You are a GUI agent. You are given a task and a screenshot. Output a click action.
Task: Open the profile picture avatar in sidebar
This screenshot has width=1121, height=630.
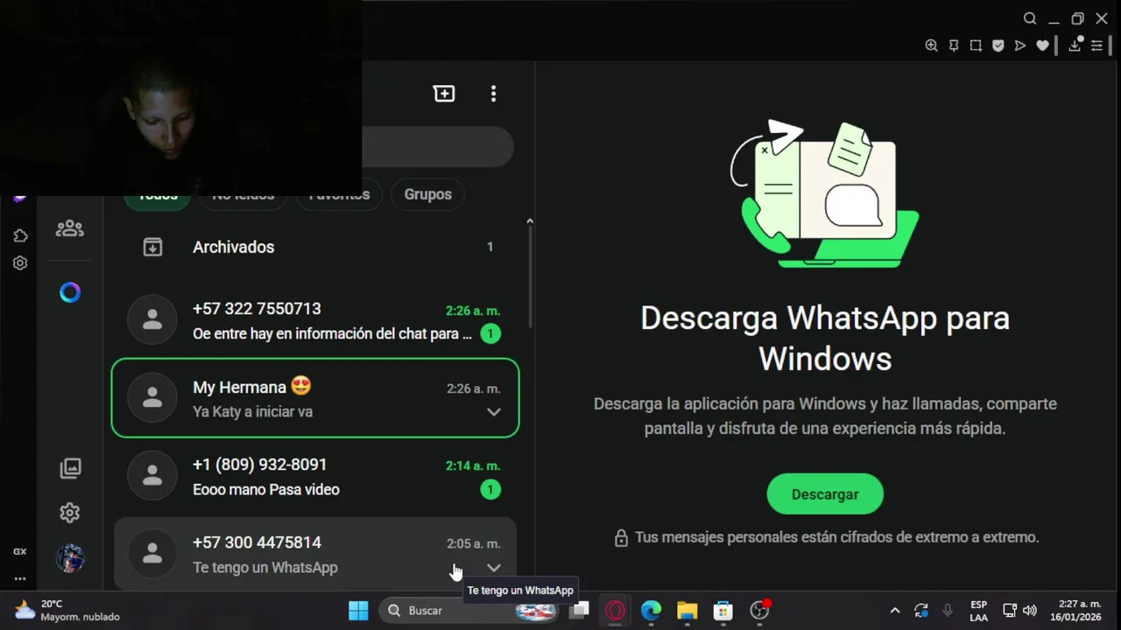pyautogui.click(x=70, y=558)
